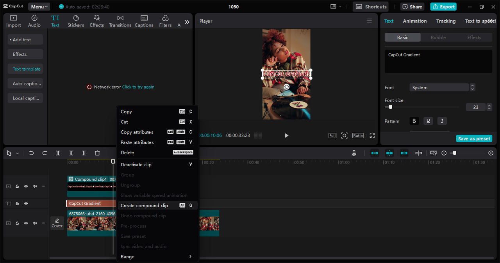Image resolution: width=500 pixels, height=263 pixels.
Task: Expand the selection tool dropdown arrow
Action: (17, 153)
